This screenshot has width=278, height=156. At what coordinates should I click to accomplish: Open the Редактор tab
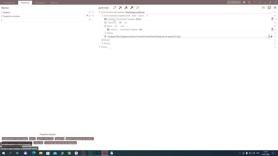pyautogui.click(x=25, y=3)
